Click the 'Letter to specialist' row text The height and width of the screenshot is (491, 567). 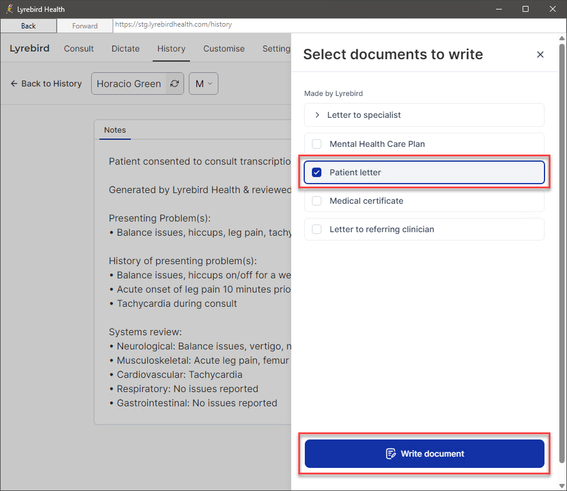pyautogui.click(x=364, y=115)
